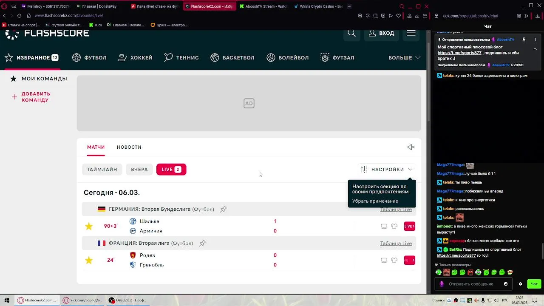Screen dimensions: 544x306
Task: Click the jersey icon for Шальке match
Action: point(394,226)
